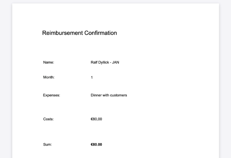
Task: Click the month value 1
Action: click(92, 78)
